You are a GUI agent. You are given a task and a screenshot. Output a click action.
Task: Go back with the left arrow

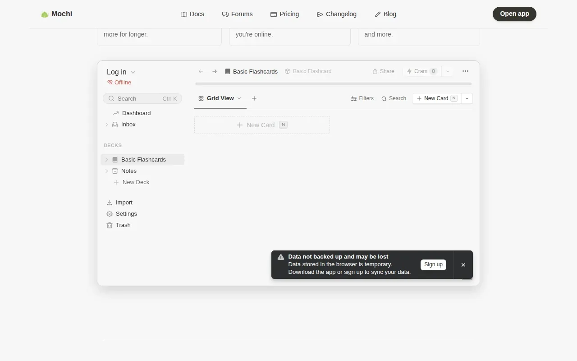(201, 71)
